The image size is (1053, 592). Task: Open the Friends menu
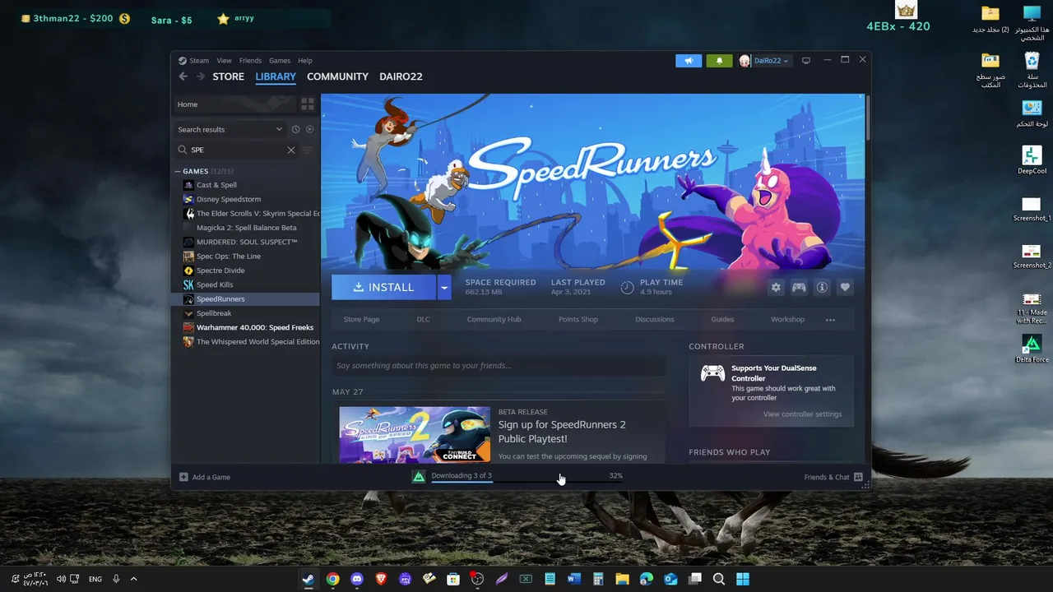pyautogui.click(x=250, y=61)
